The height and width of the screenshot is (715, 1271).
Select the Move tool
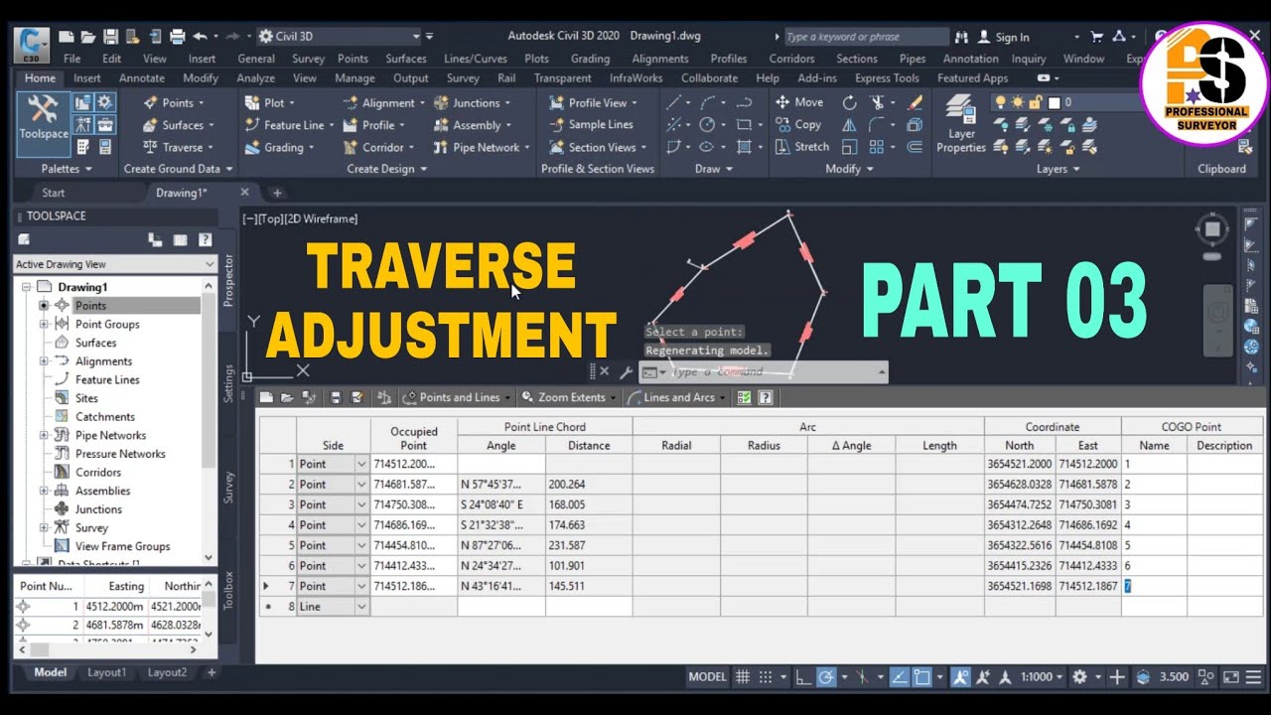pyautogui.click(x=799, y=102)
